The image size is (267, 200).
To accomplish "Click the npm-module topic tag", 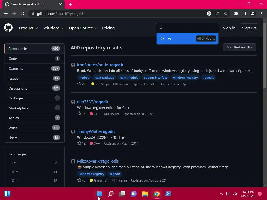I will click(129, 78).
